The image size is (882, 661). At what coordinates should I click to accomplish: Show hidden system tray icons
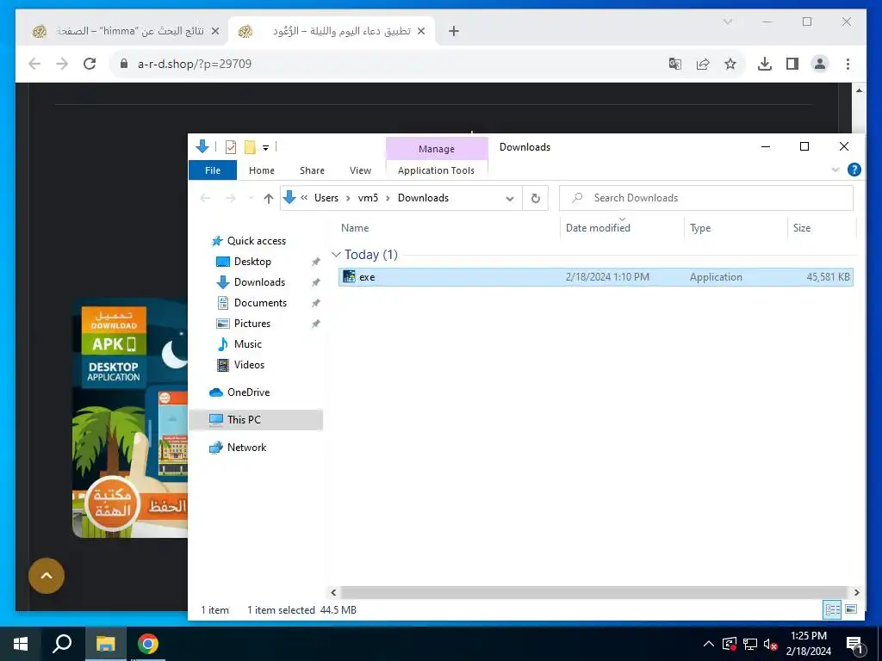[709, 644]
